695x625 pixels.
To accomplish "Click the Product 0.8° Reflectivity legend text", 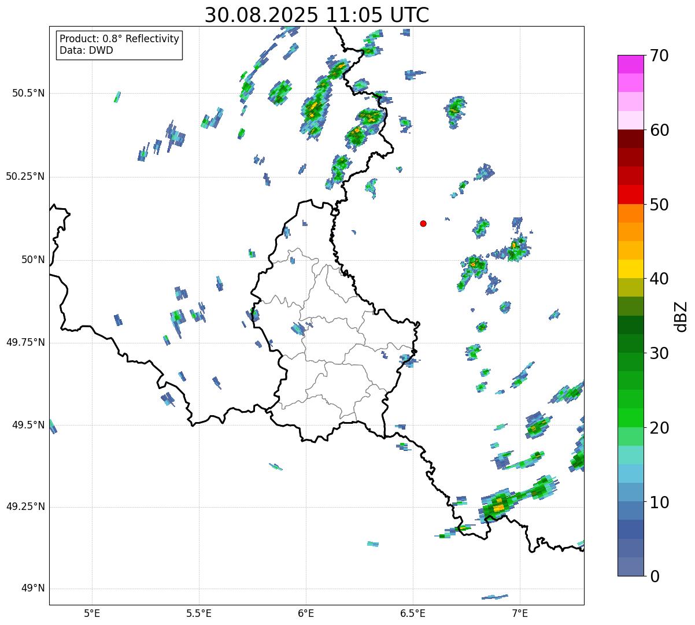I will point(119,39).
